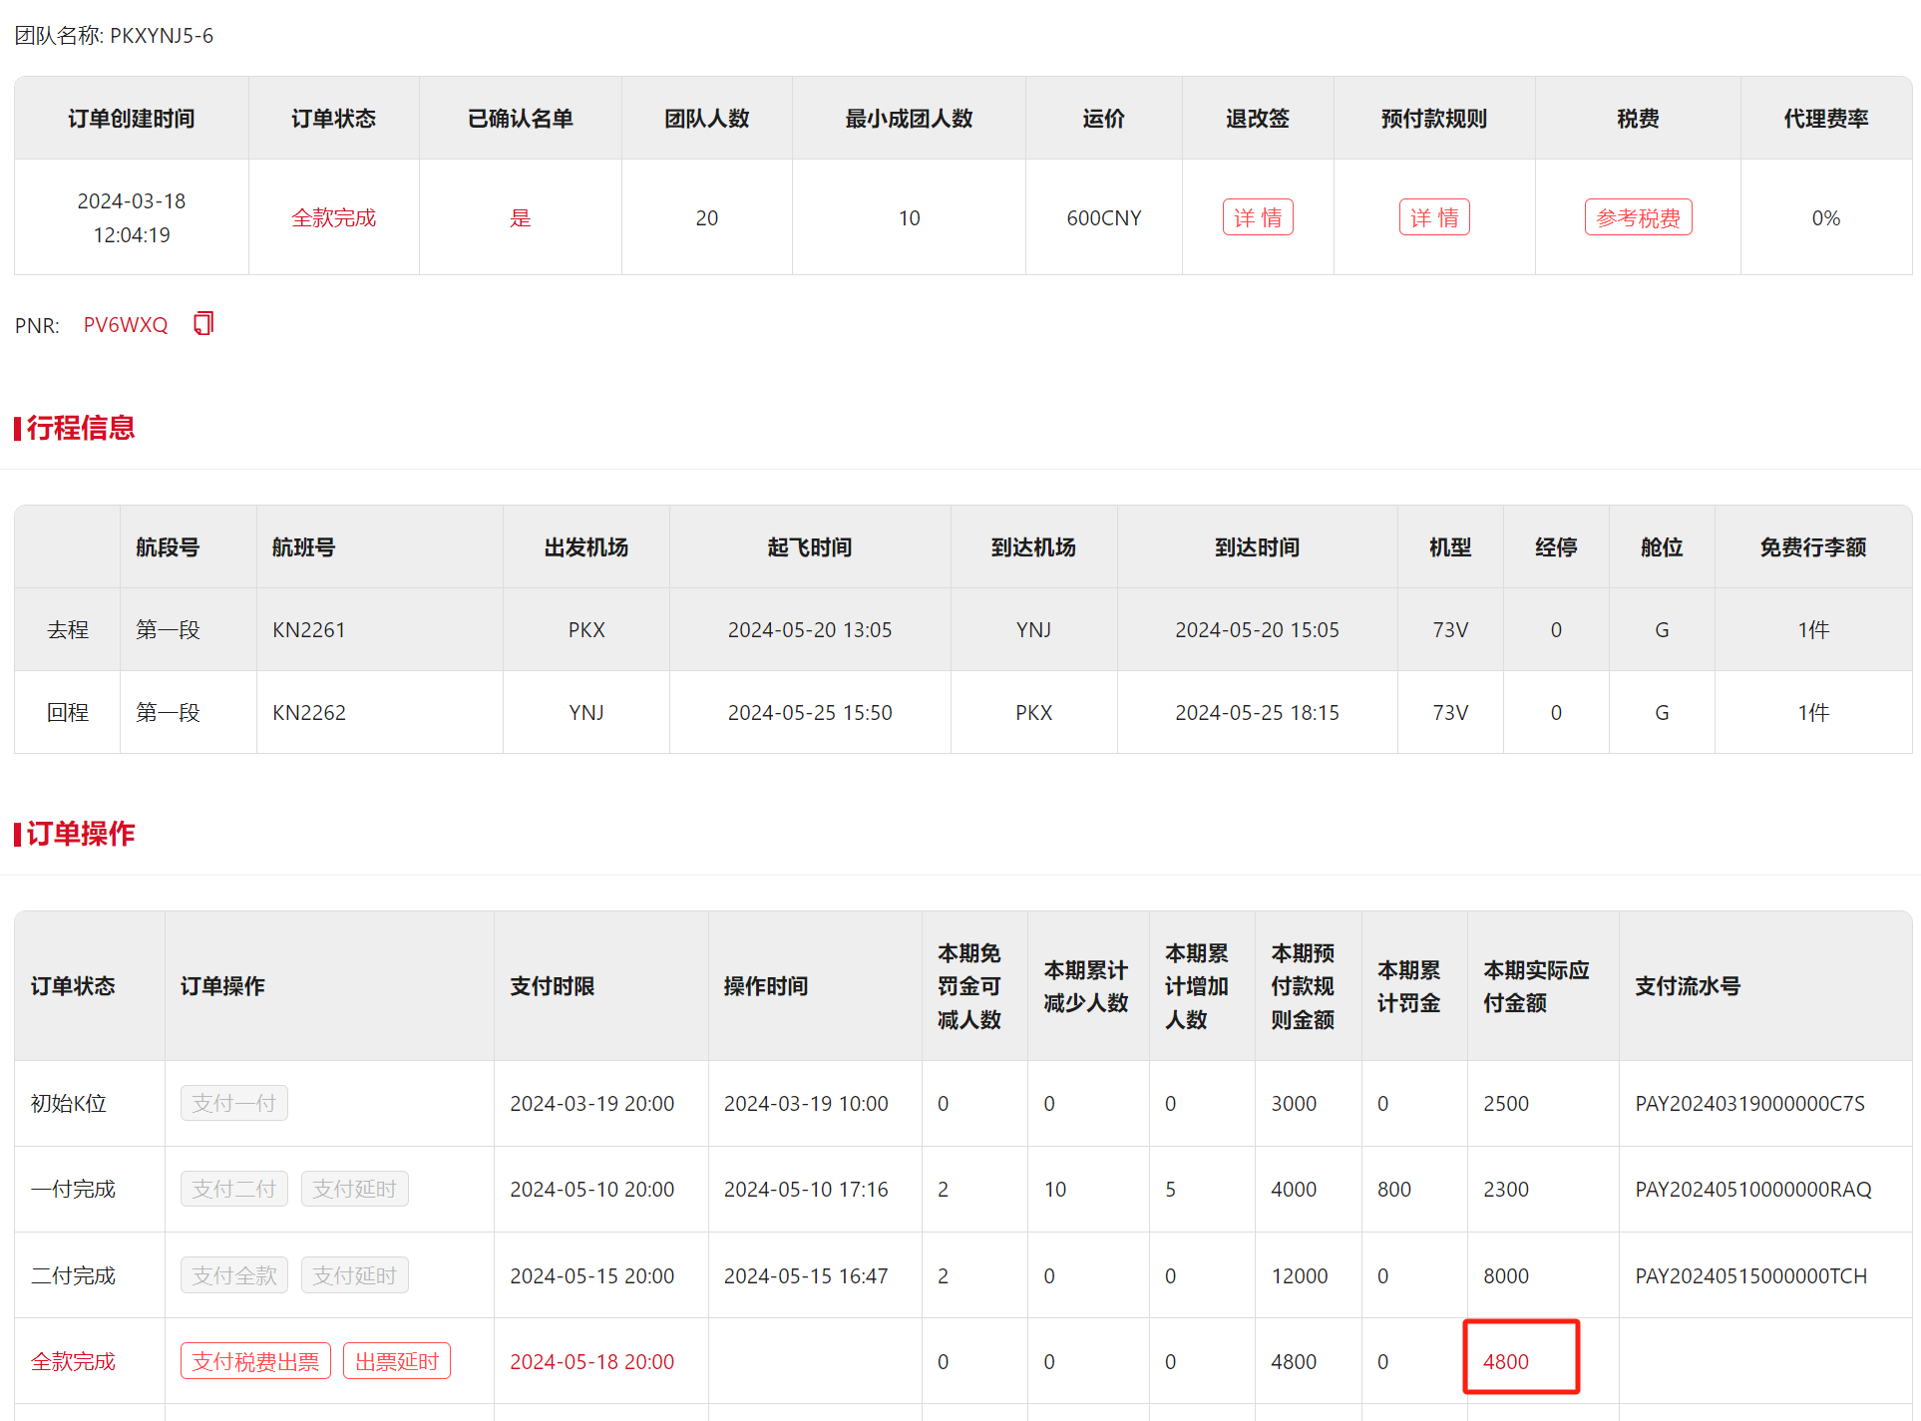The image size is (1921, 1421).
Task: Click the 支付流水号 column header
Action: [1687, 986]
